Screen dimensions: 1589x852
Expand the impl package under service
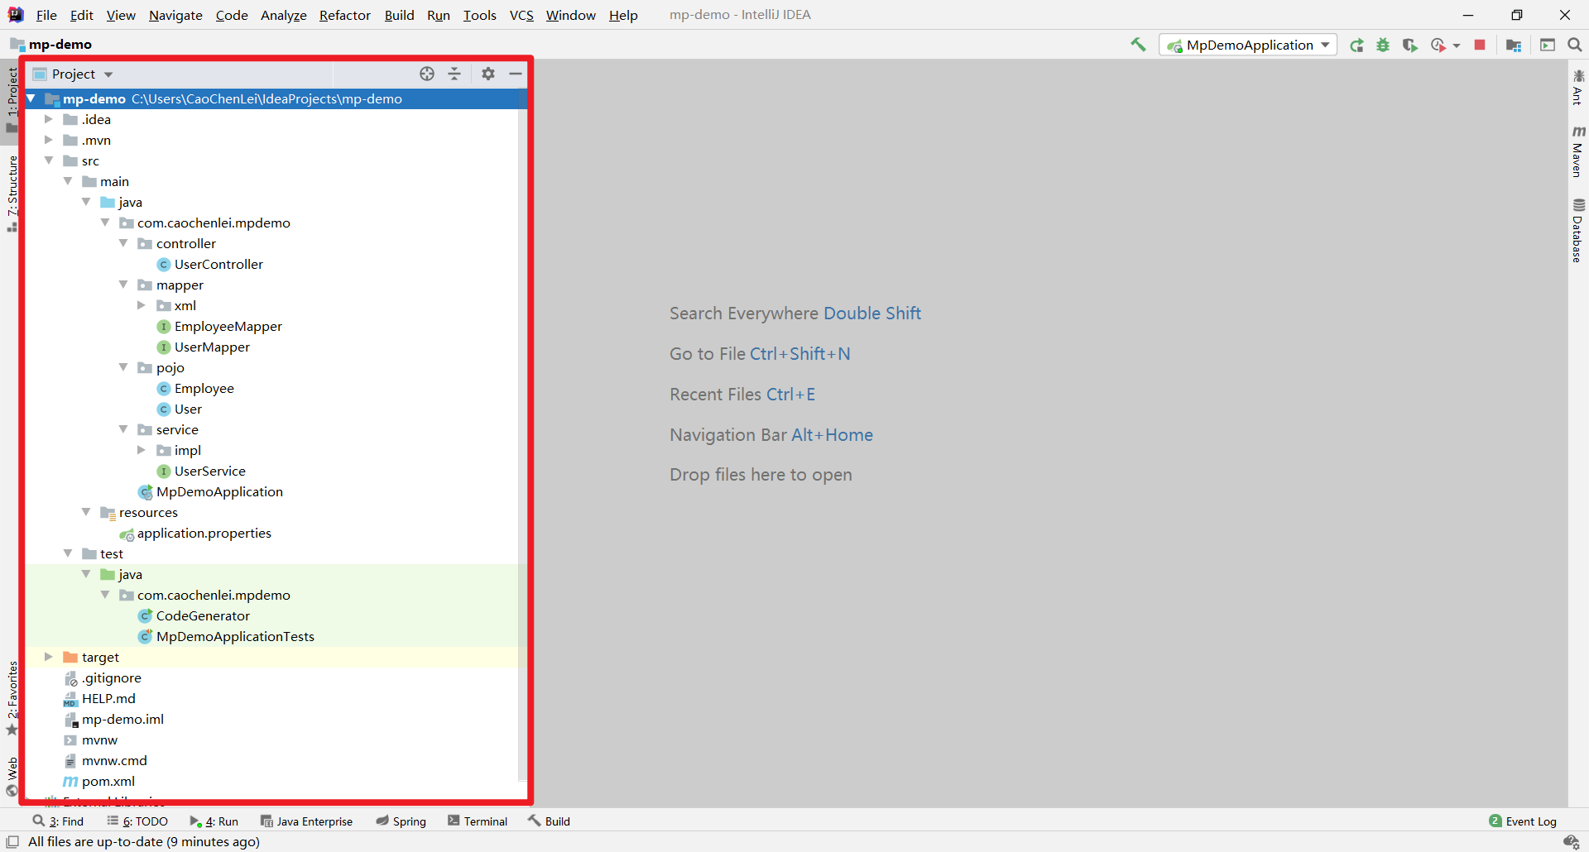coord(142,450)
